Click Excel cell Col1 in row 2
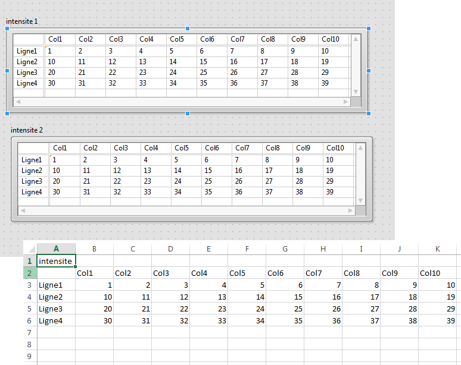Viewport: 461px width, 365px height. pos(94,273)
